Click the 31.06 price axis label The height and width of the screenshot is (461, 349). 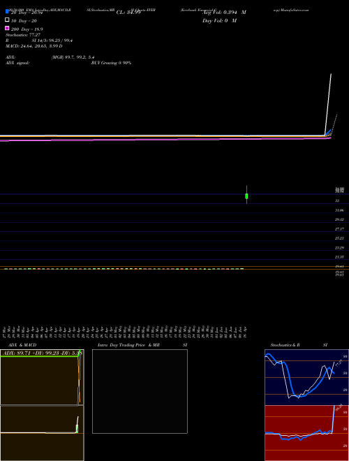coord(339,210)
